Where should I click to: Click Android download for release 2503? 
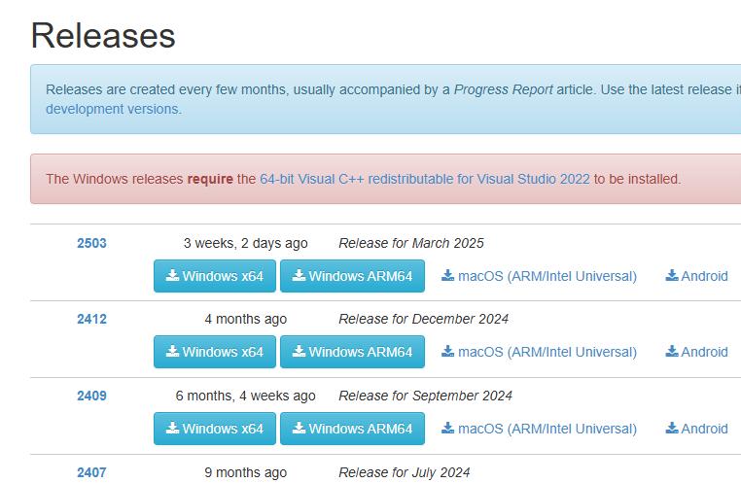696,276
